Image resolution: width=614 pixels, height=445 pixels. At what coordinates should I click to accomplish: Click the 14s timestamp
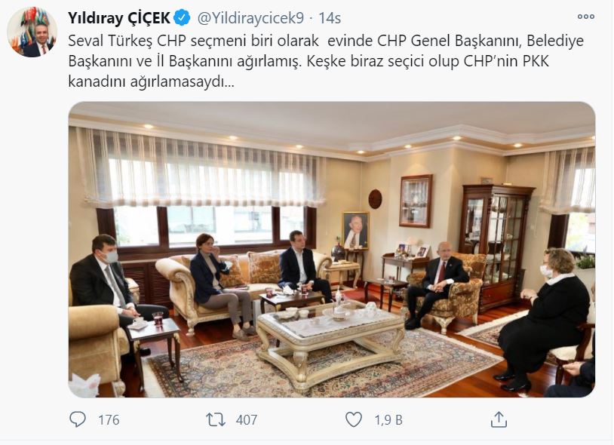pyautogui.click(x=330, y=18)
